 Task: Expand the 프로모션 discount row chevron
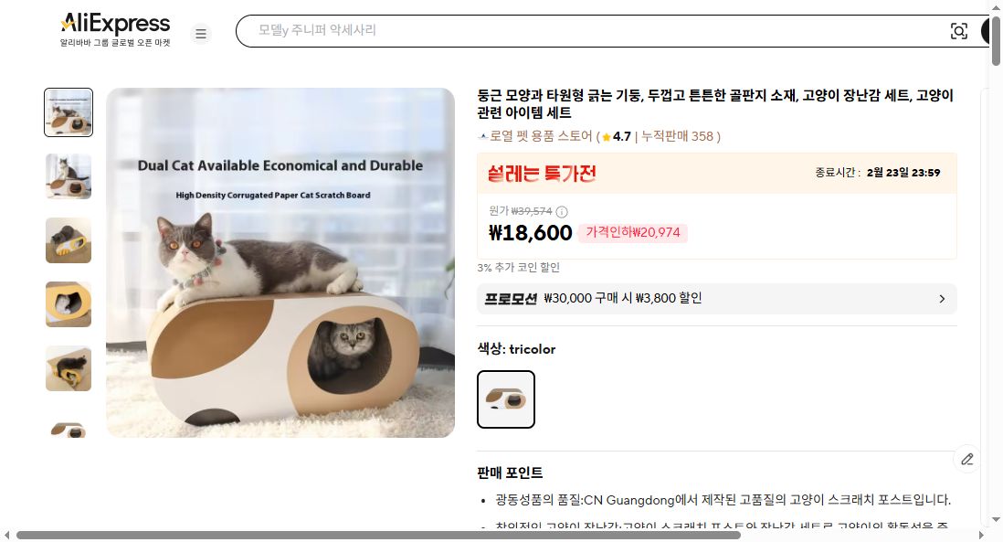tap(942, 298)
